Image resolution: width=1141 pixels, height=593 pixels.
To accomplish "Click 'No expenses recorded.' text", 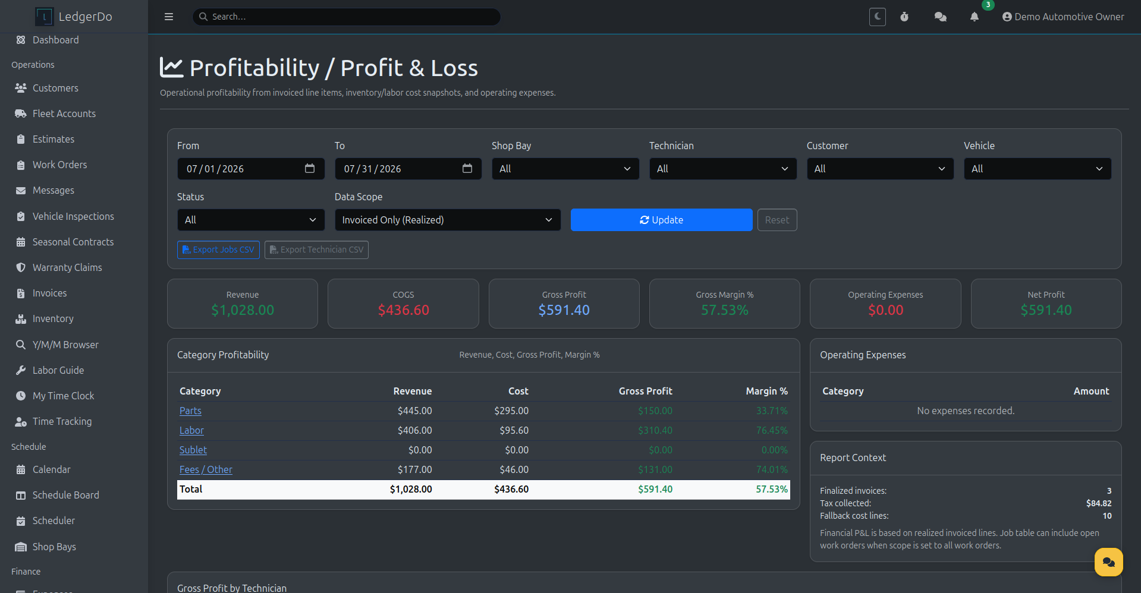I will [966, 411].
